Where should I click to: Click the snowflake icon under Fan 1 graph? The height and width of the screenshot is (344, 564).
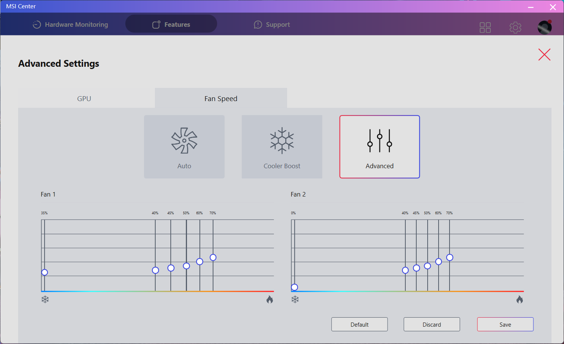pos(45,299)
